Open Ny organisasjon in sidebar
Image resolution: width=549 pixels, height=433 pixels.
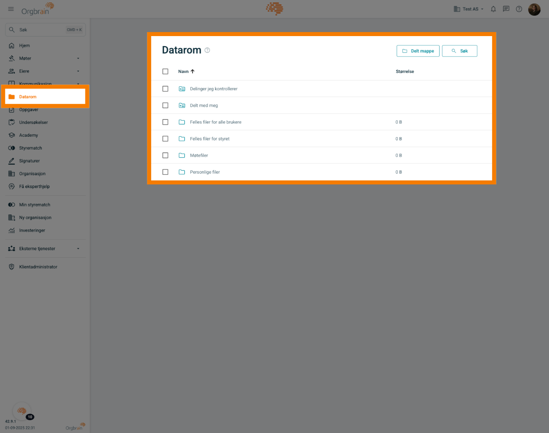(x=45, y=218)
